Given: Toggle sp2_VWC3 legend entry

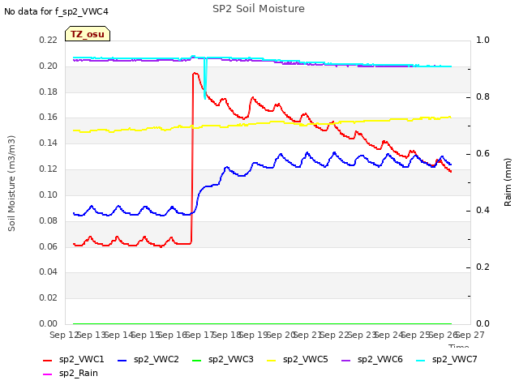Looking at the screenshot, I should (223, 359).
